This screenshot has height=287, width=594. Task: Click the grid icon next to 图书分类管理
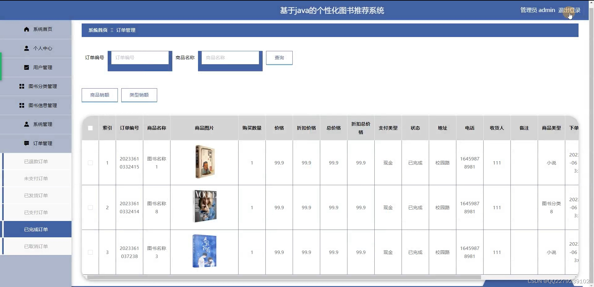[22, 86]
